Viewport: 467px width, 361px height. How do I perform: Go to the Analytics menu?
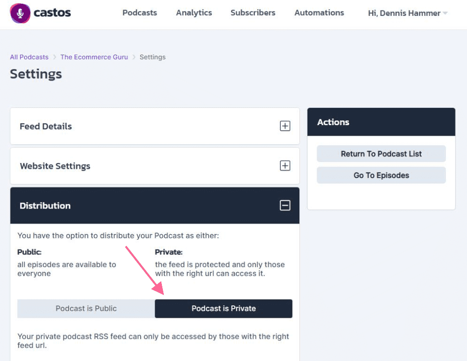[x=194, y=13]
